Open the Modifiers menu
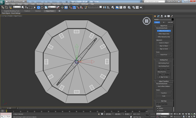This screenshot has height=118, width=196. coord(40,4)
